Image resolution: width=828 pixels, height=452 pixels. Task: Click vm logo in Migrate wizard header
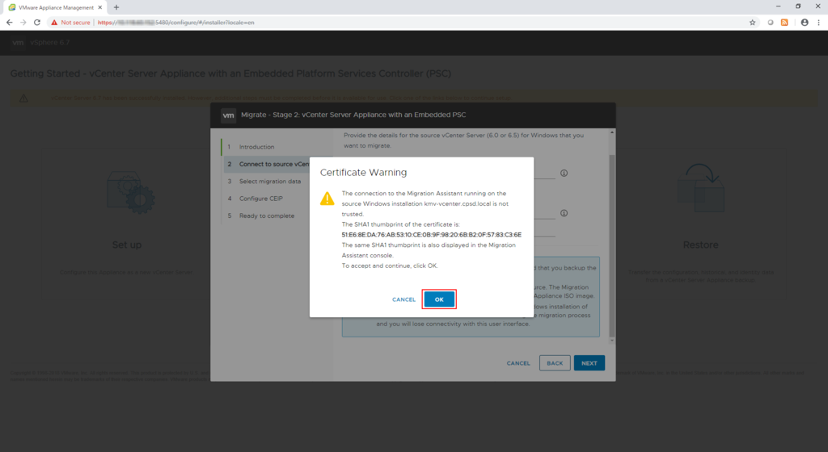[228, 115]
